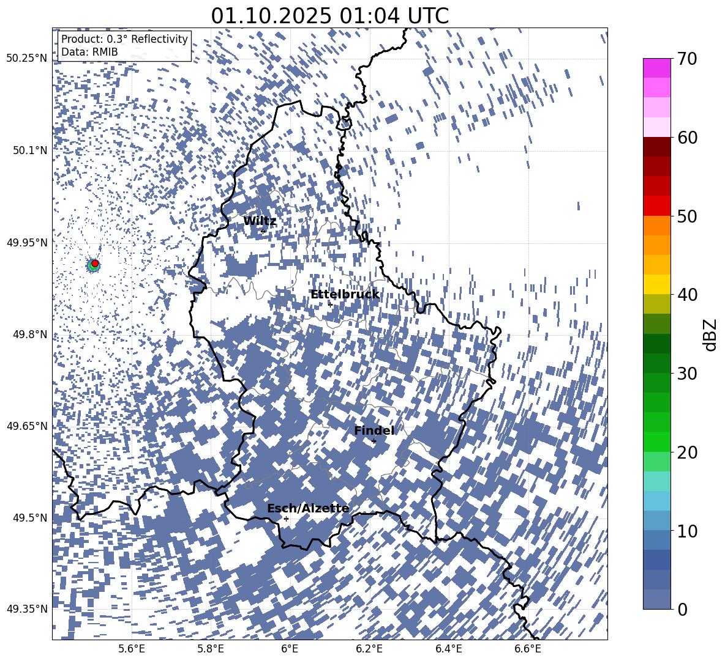This screenshot has height=661, width=725.
Task: Click the 5.8°E longitude tick label
Action: click(211, 649)
